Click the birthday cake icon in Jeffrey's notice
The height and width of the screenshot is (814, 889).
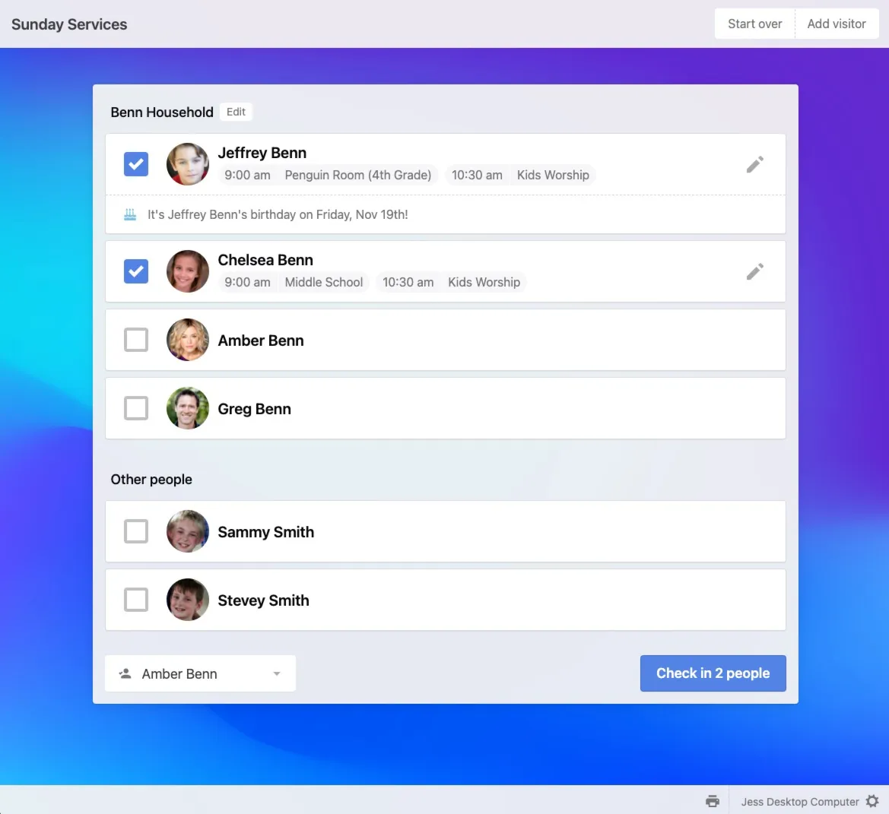(130, 214)
